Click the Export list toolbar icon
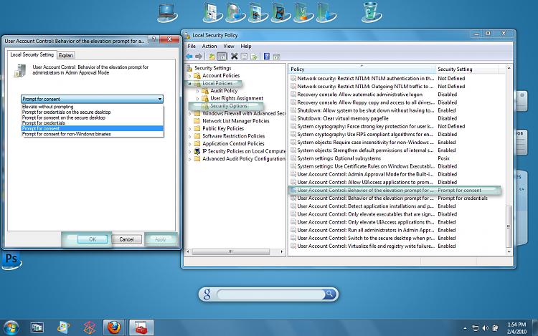 click(253, 57)
